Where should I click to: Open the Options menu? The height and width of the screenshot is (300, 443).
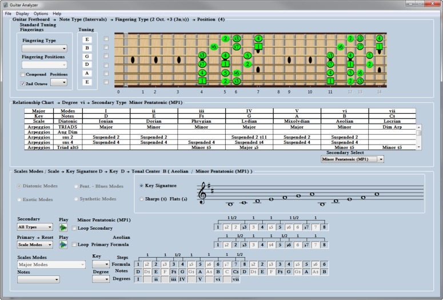41,14
